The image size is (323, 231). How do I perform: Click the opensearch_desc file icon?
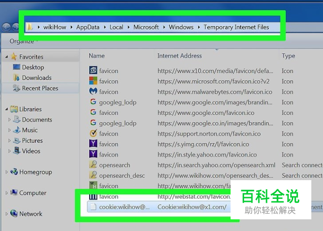93,175
